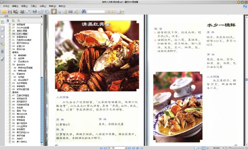This screenshot has width=248, height=150.
Task: Open the 29.10% zoom level dropdown
Action: pyautogui.click(x=224, y=148)
